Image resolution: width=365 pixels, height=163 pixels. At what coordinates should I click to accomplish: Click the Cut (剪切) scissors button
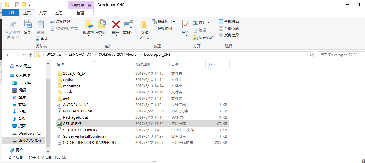pyautogui.click(x=42, y=39)
